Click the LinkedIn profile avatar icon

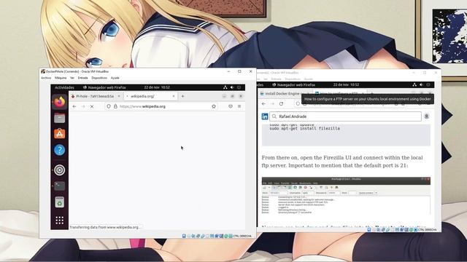click(x=426, y=116)
